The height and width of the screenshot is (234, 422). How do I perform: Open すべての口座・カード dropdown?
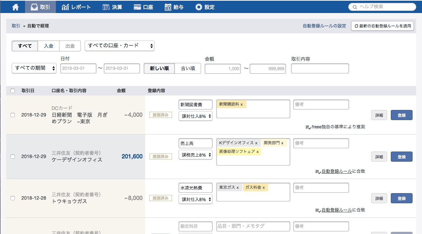(x=119, y=46)
